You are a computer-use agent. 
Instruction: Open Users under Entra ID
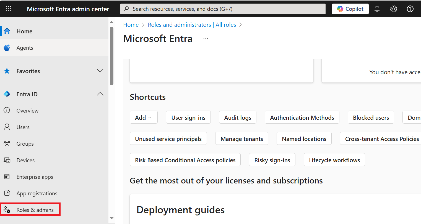[54, 127]
